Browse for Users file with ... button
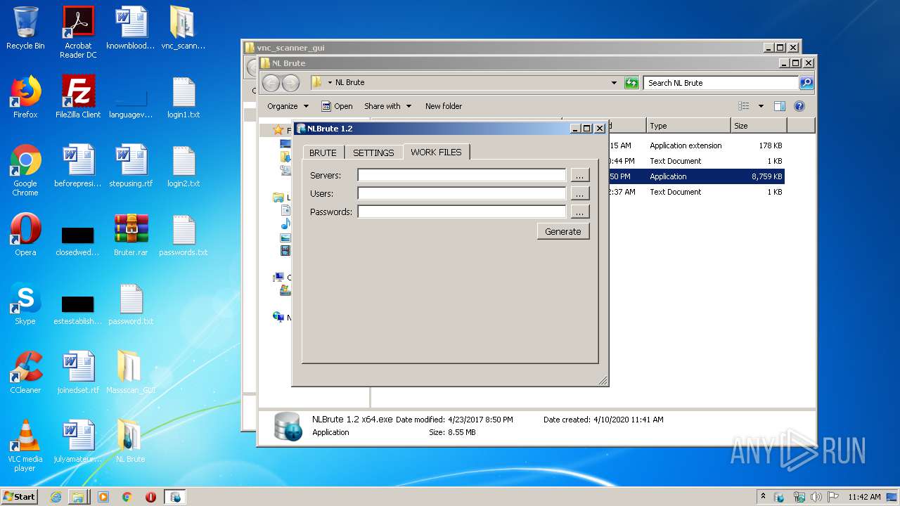 pos(579,193)
